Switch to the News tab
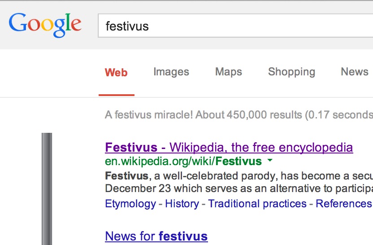 click(354, 72)
